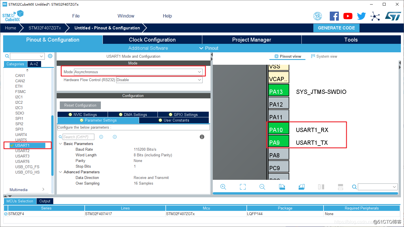Viewport: 404px width, 227px height.
Task: Select USB_OTG_FS in the category list
Action: (x=27, y=167)
